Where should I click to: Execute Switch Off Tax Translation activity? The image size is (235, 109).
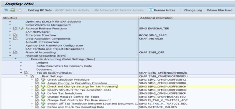pos(43,103)
